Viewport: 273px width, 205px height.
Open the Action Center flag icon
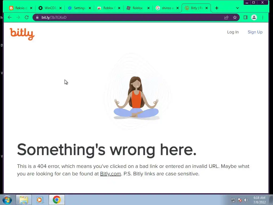pos(240,200)
